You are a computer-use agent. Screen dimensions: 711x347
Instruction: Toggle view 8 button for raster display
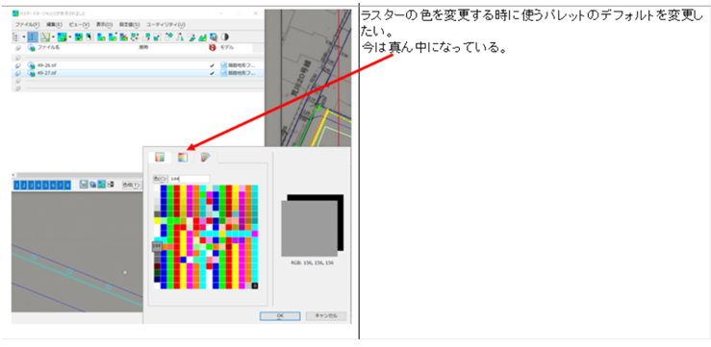click(67, 185)
